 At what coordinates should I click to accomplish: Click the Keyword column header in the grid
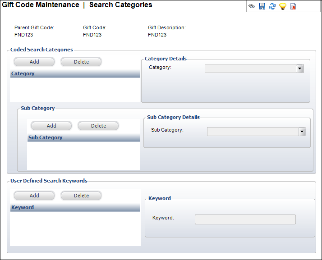click(75, 207)
